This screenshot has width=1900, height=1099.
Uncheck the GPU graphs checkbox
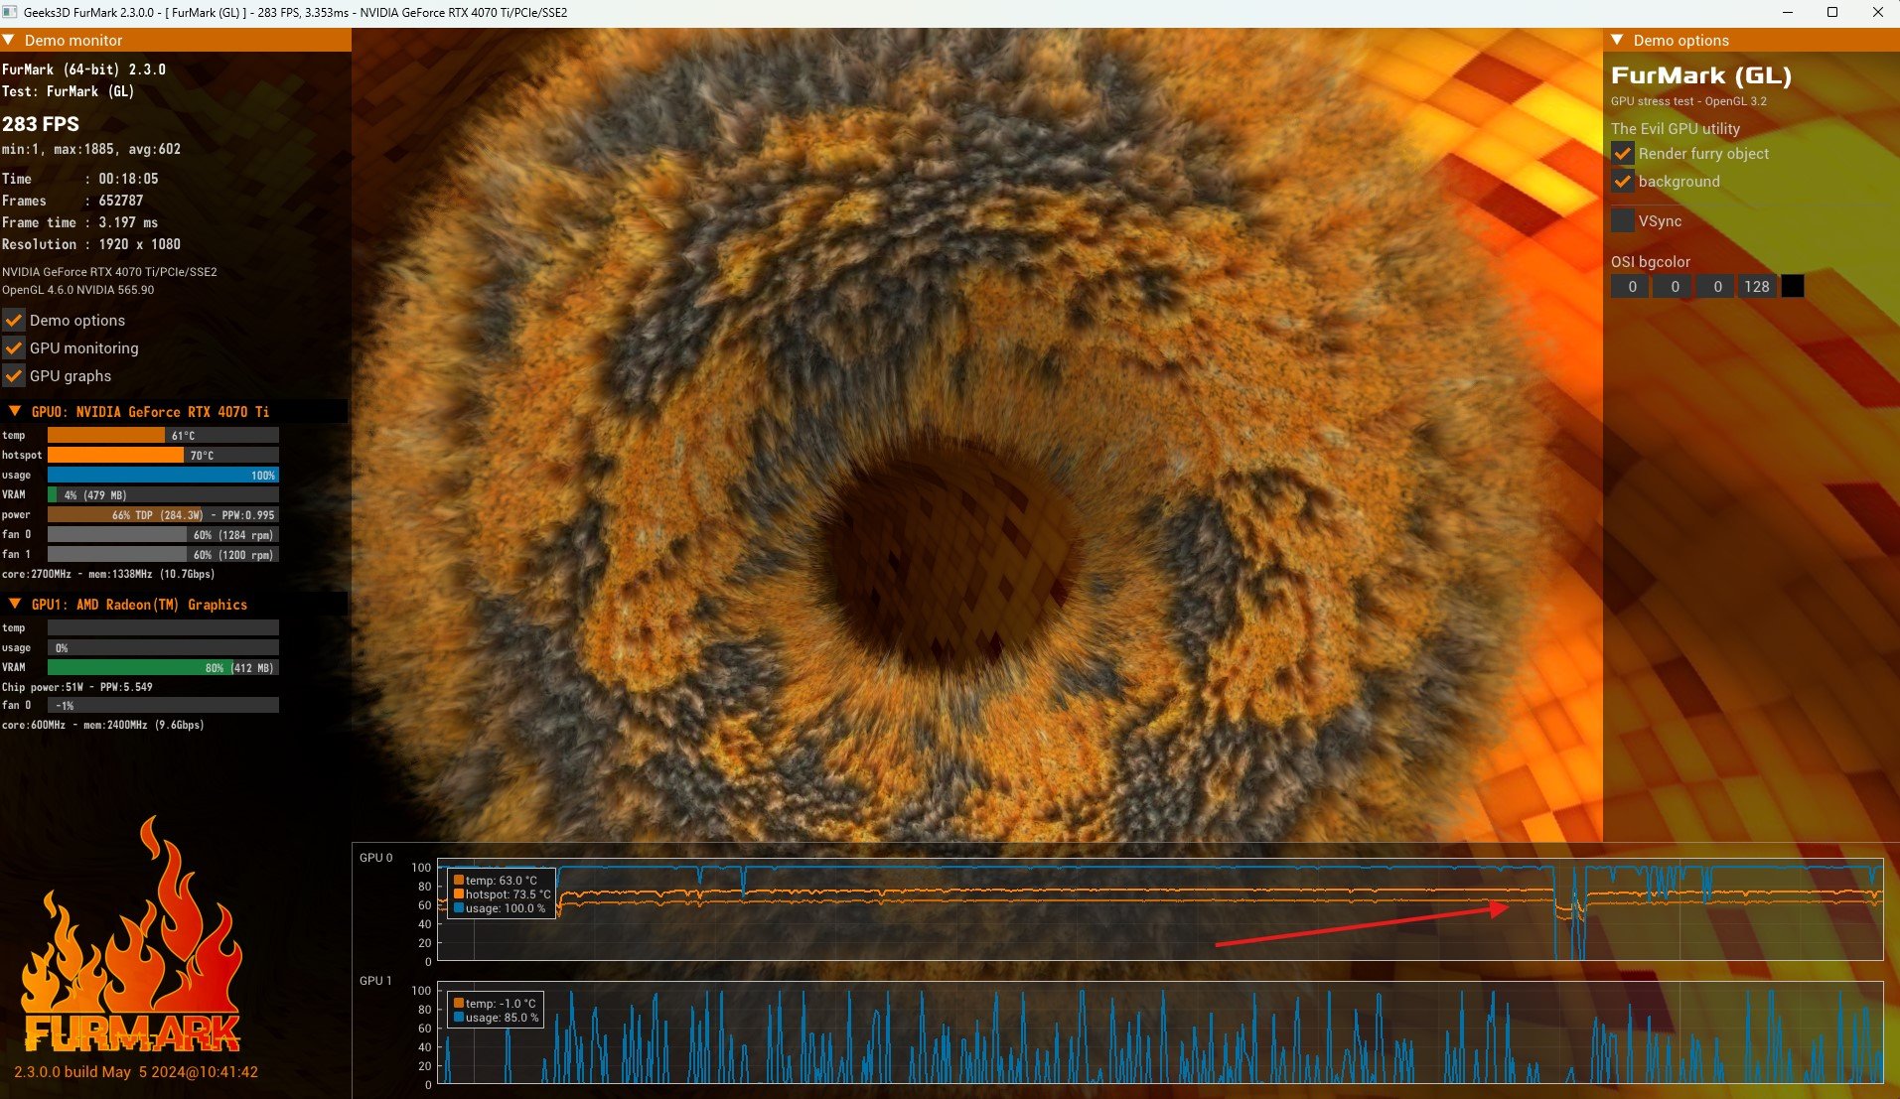pos(14,376)
